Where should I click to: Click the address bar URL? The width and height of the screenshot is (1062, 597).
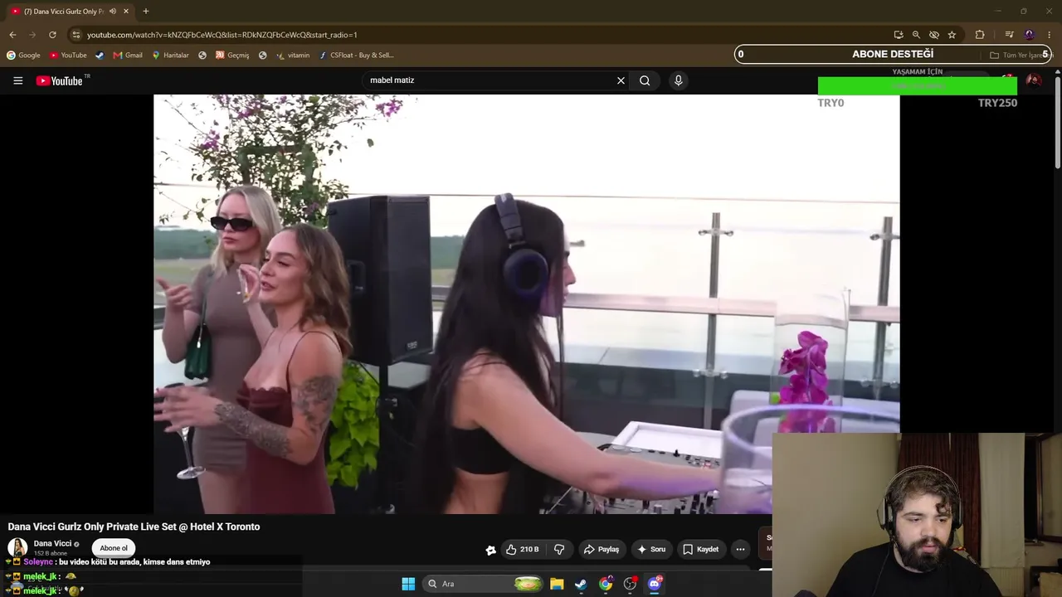coord(222,35)
